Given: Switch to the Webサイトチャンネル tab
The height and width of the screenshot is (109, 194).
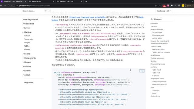Looking at the screenshot, I should 69,2.
